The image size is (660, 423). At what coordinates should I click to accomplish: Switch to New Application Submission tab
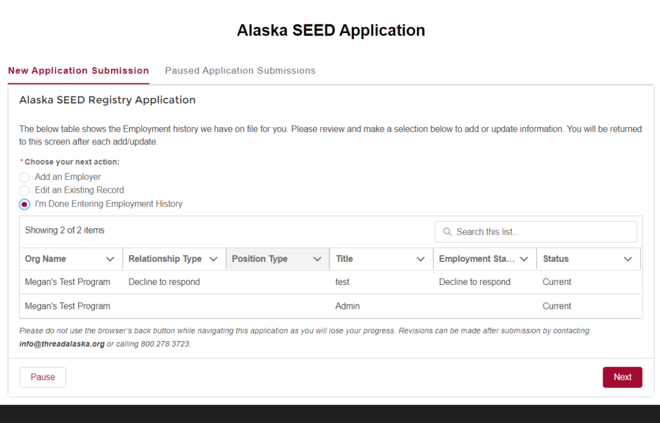coord(78,70)
